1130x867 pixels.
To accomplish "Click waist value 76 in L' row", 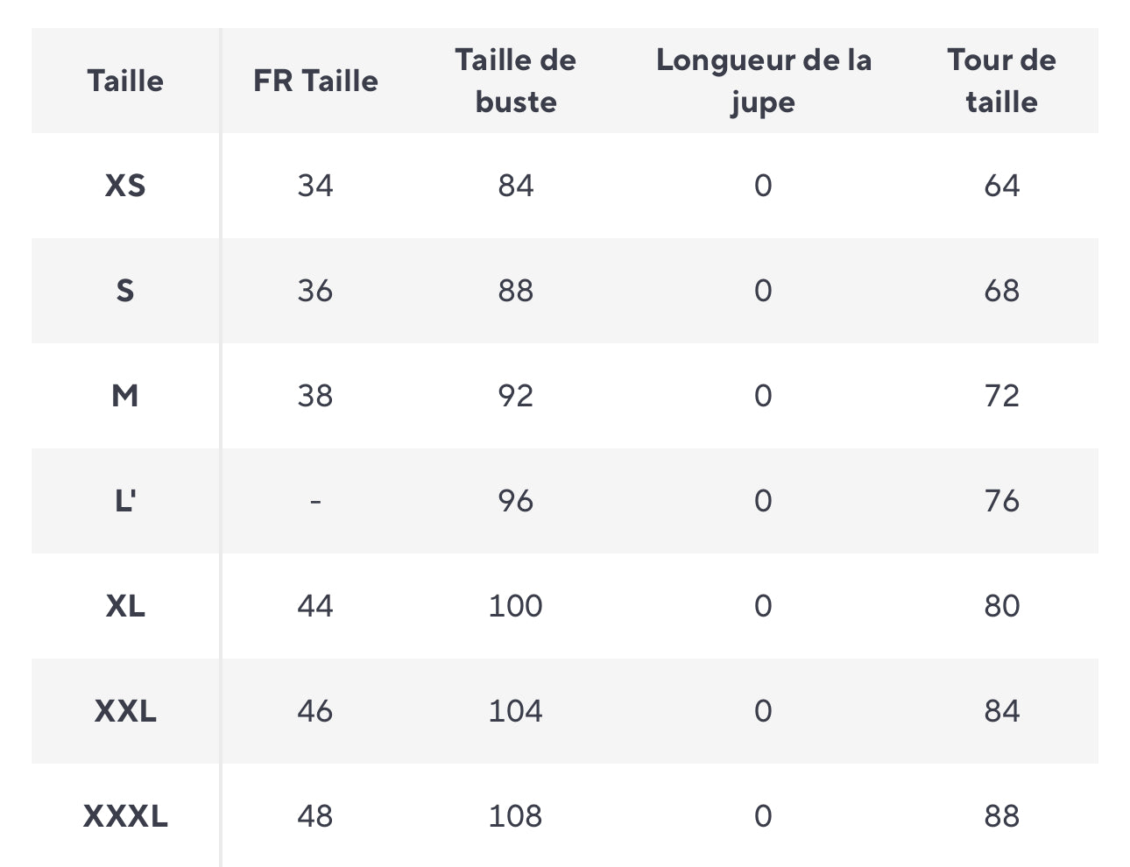I will [x=1001, y=501].
